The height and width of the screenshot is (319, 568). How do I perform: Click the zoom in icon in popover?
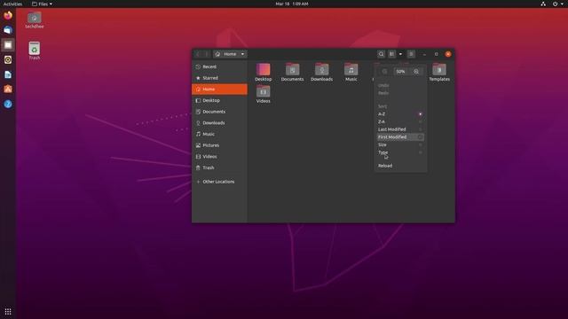[416, 71]
